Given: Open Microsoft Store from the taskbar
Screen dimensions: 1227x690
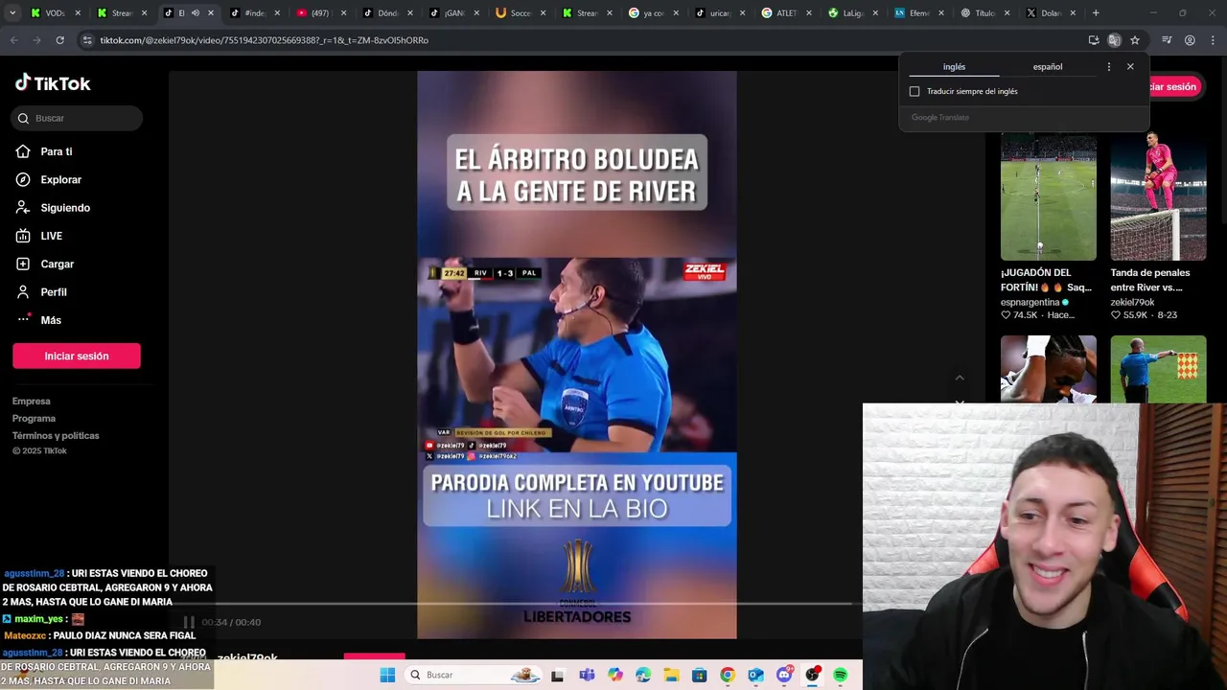Looking at the screenshot, I should 700,675.
